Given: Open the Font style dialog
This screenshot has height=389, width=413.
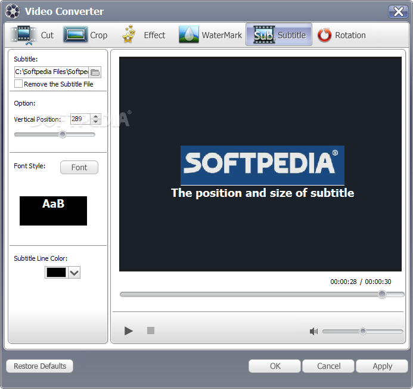Looking at the screenshot, I should click(79, 167).
